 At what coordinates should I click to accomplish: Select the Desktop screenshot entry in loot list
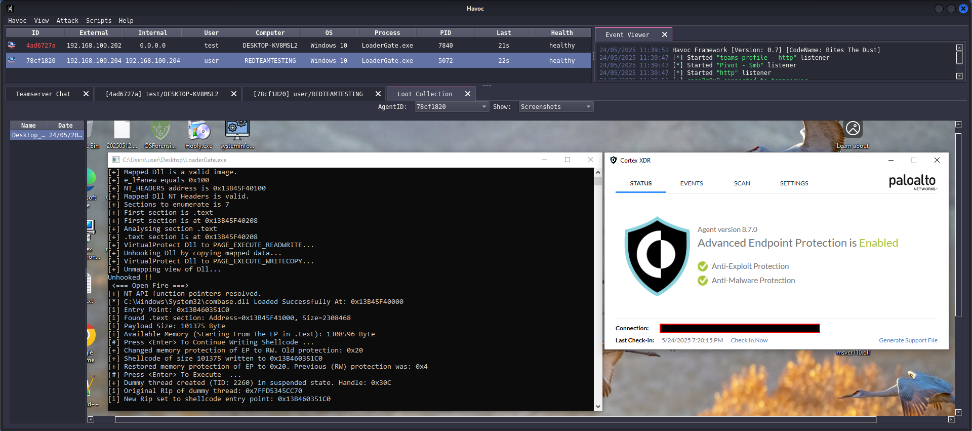[47, 135]
